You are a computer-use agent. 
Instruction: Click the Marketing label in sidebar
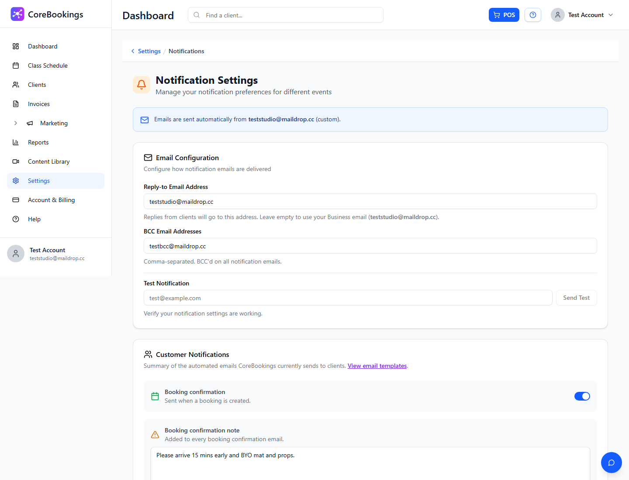tap(54, 123)
